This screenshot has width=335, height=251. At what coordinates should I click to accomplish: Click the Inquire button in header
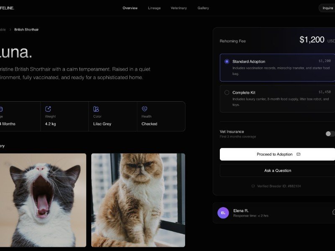pos(327,8)
